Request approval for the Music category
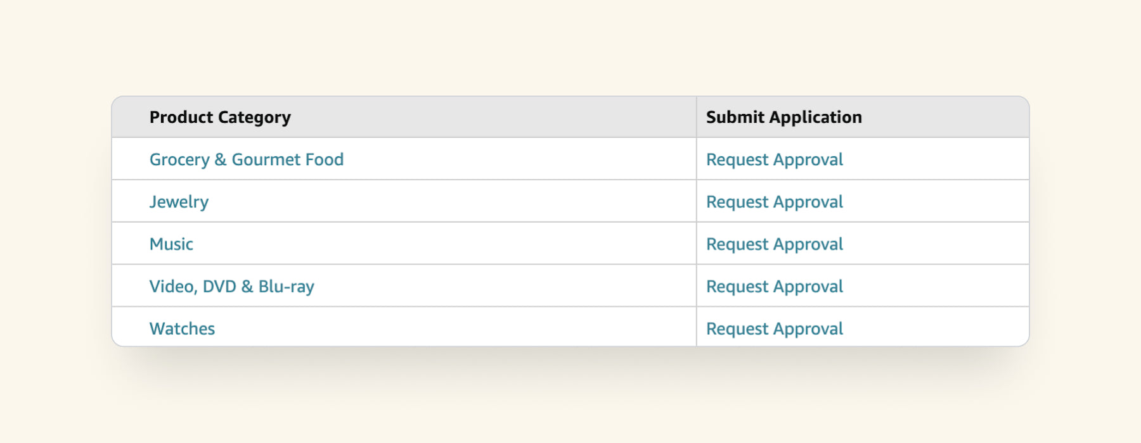Image resolution: width=1141 pixels, height=443 pixels. [x=774, y=244]
